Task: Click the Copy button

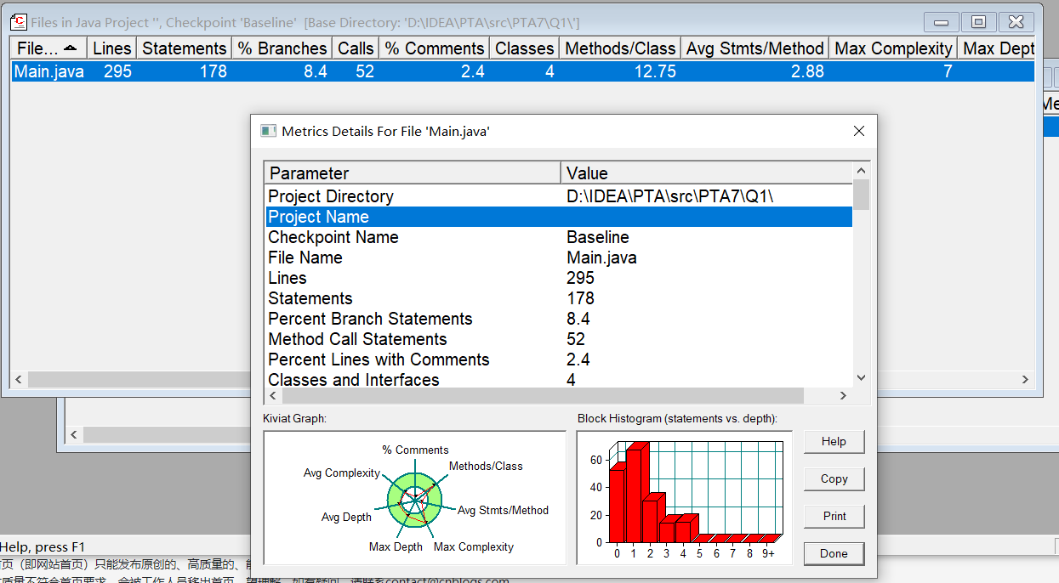Action: click(x=834, y=478)
